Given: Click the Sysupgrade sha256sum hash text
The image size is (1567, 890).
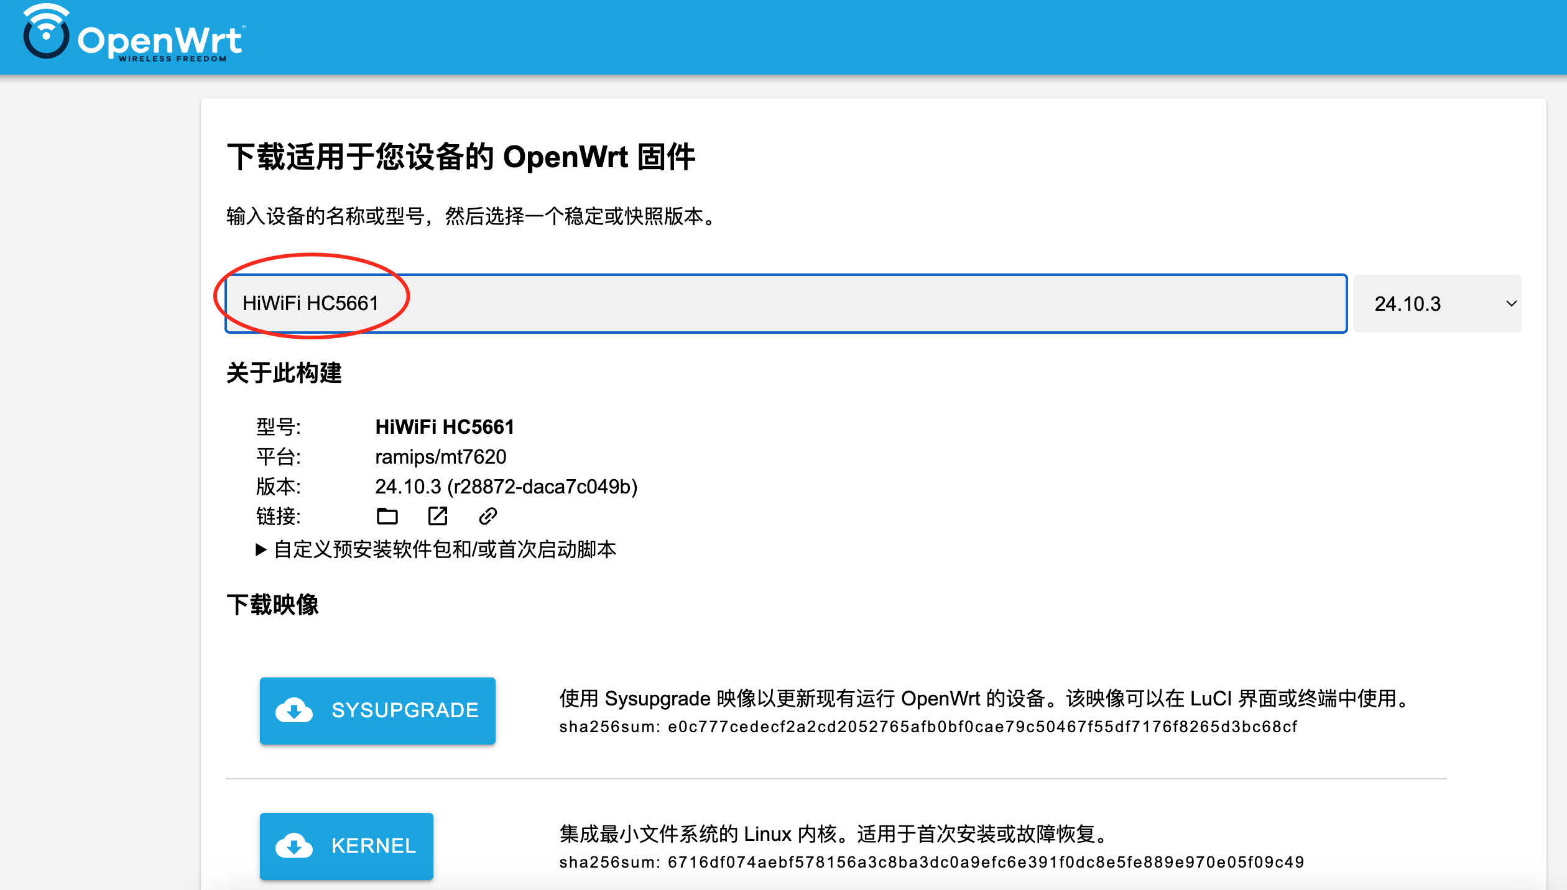Looking at the screenshot, I should [982, 727].
